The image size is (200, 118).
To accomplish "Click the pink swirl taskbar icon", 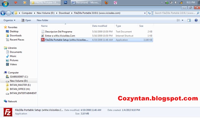I will 115,3.
